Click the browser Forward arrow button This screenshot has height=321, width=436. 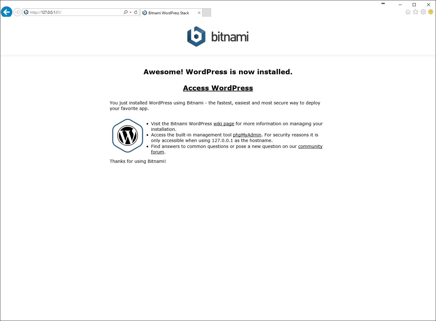[x=17, y=12]
